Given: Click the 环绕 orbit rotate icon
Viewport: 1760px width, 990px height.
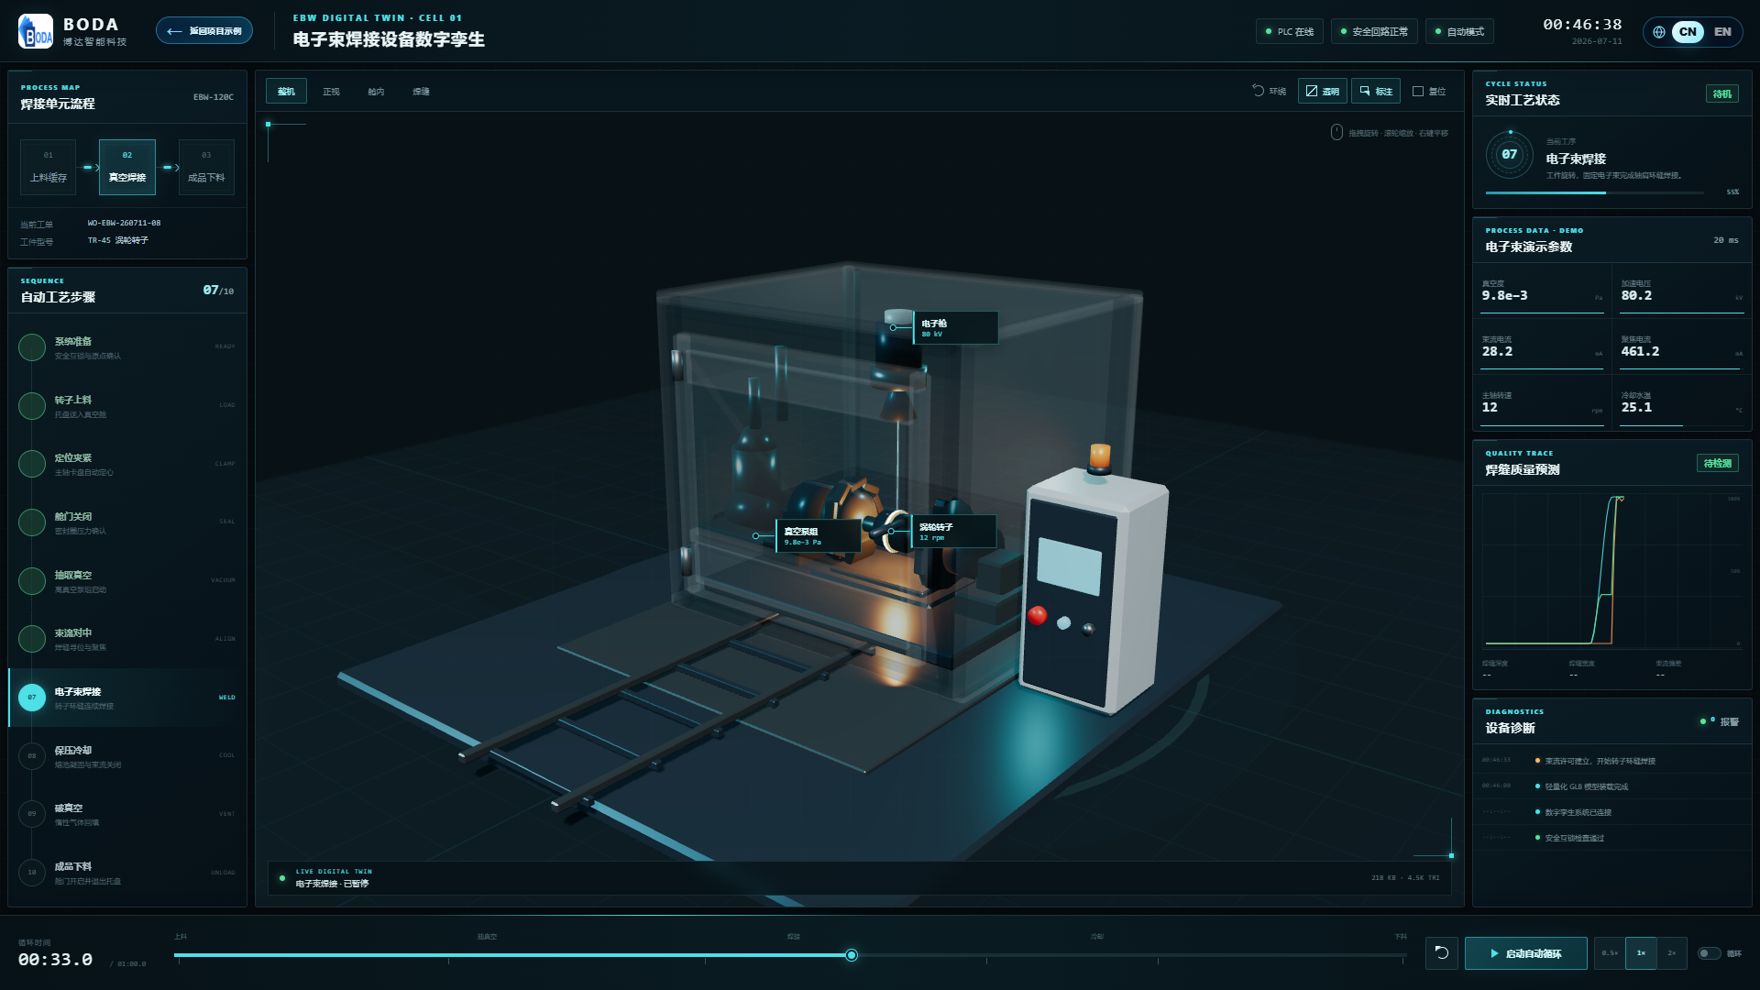Looking at the screenshot, I should pyautogui.click(x=1259, y=91).
